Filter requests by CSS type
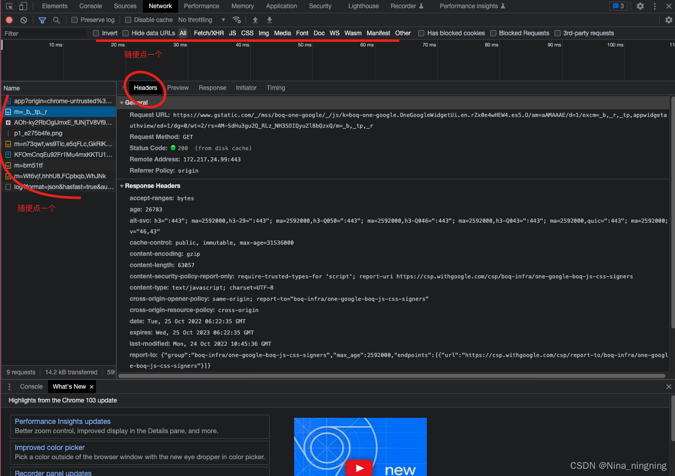This screenshot has height=476, width=675. point(247,33)
